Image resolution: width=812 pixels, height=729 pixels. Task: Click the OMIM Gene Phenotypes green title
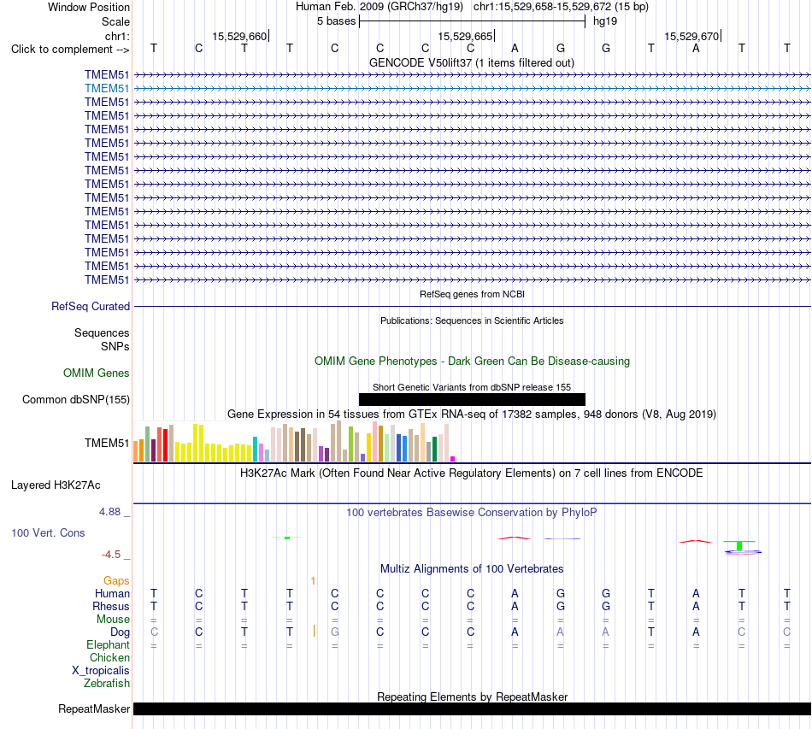pyautogui.click(x=472, y=361)
